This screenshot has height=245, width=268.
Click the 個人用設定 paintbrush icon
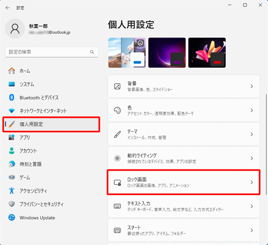pos(12,124)
